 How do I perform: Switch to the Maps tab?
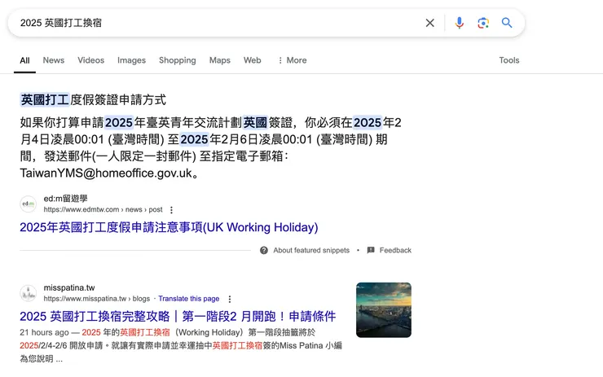coord(219,60)
